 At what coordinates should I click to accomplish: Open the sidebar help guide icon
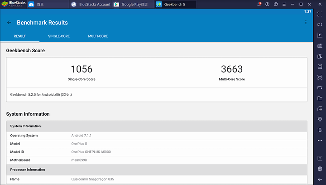click(320, 158)
